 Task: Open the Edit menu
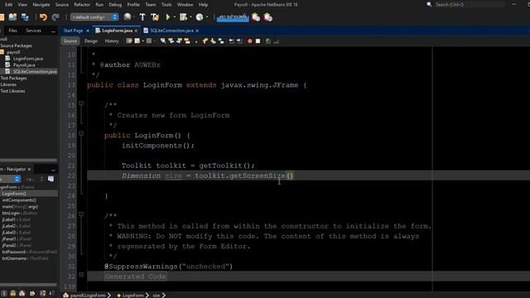coord(8,5)
